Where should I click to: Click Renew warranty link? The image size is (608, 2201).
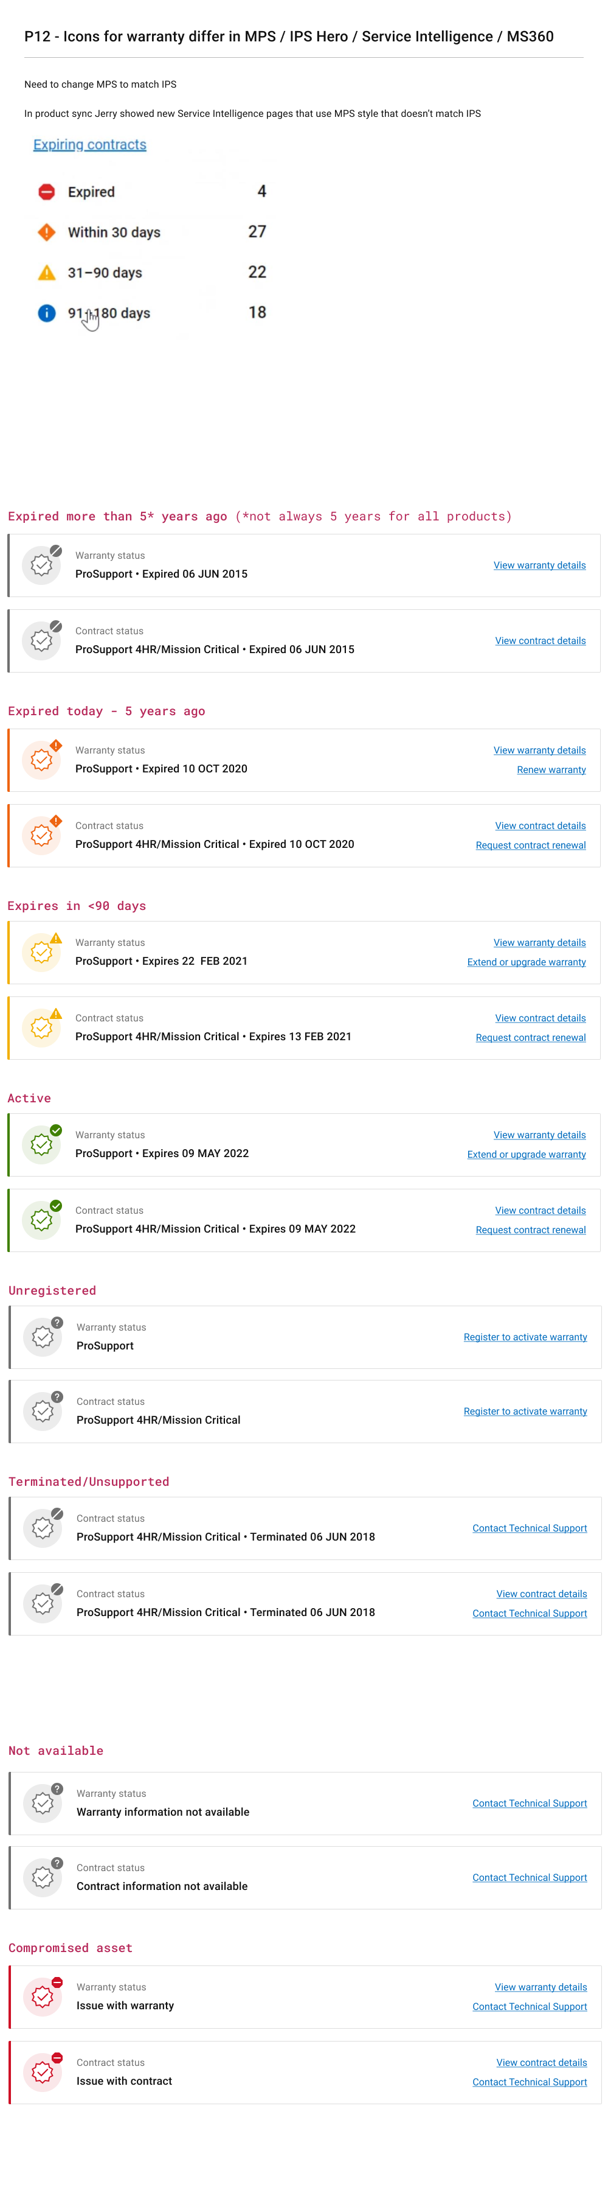[551, 770]
